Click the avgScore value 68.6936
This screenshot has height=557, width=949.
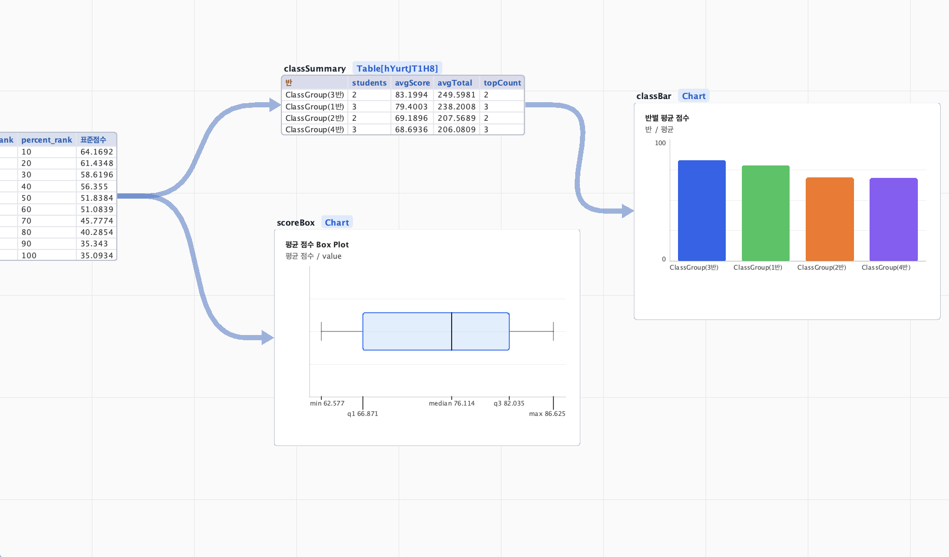coord(412,130)
